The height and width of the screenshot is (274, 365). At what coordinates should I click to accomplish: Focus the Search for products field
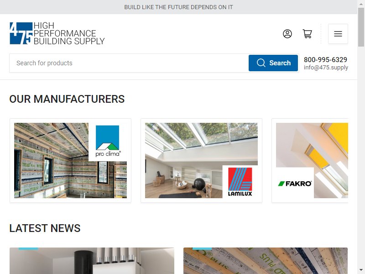pyautogui.click(x=129, y=63)
